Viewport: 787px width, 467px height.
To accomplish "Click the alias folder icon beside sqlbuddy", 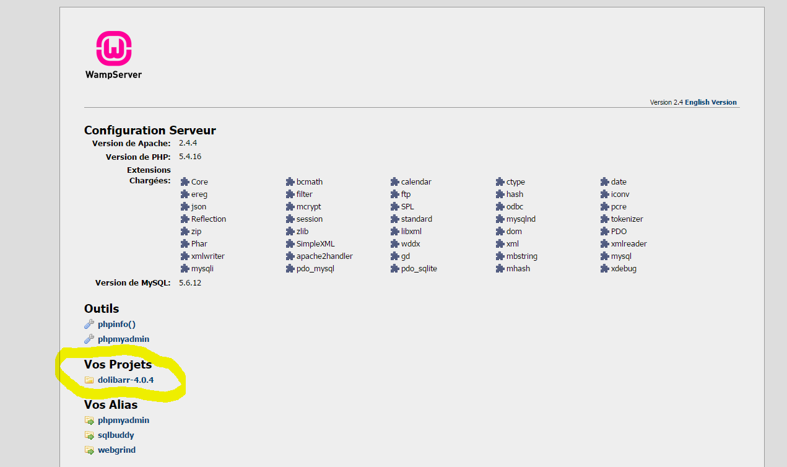I will (x=89, y=435).
